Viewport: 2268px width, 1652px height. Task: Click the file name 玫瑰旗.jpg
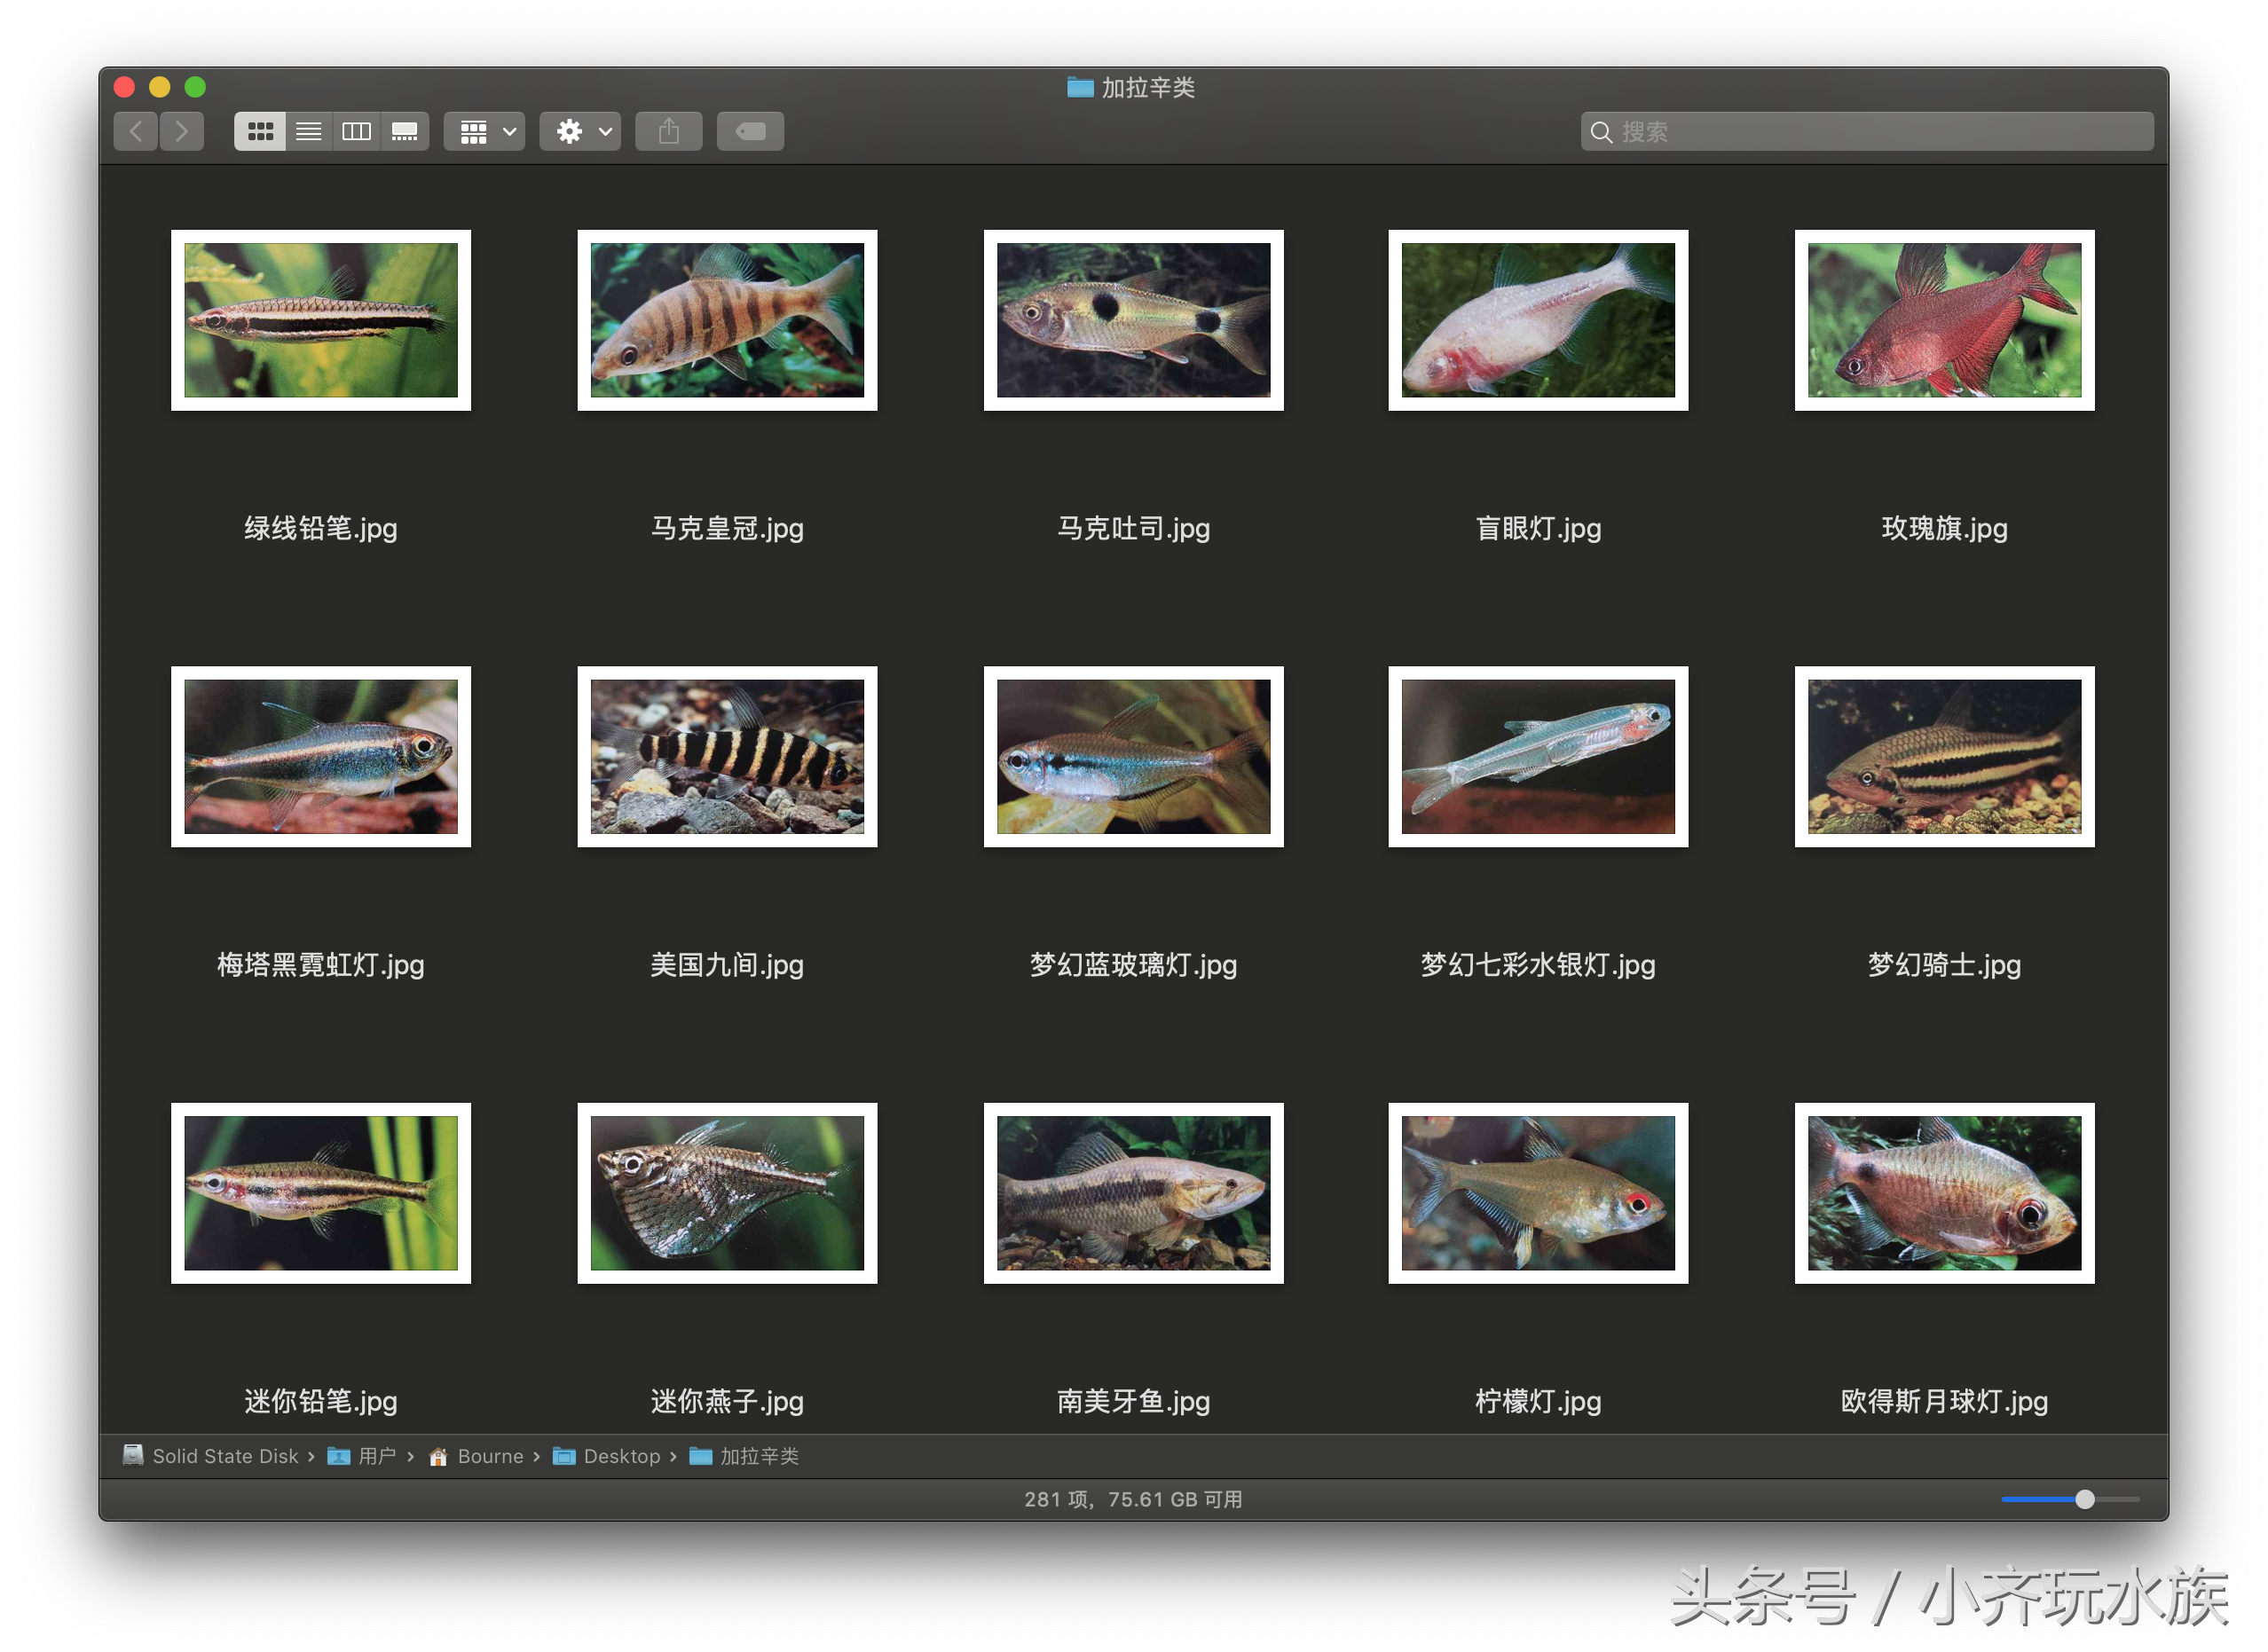coord(1944,528)
